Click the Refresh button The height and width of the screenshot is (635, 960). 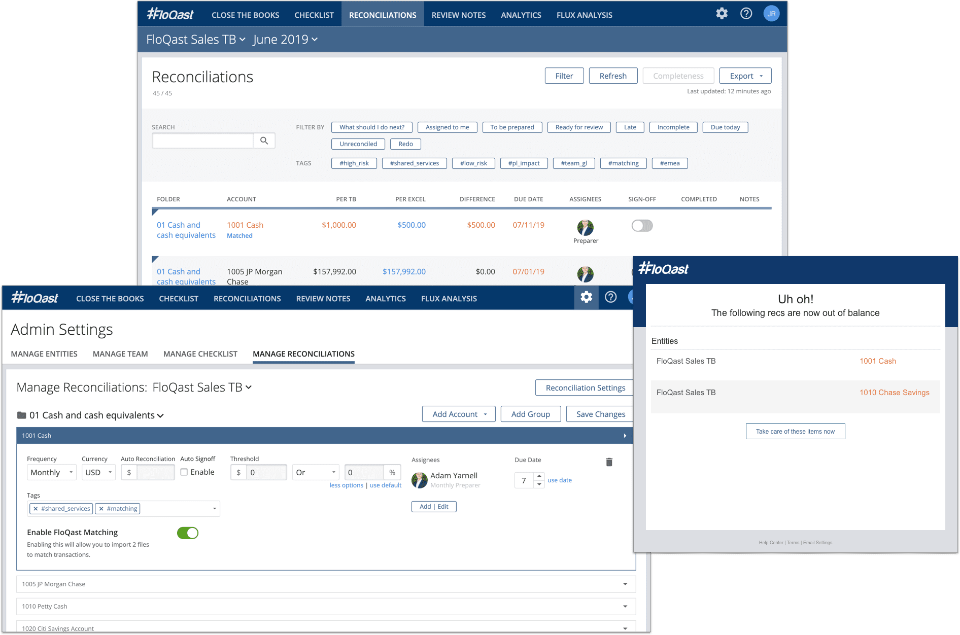613,76
